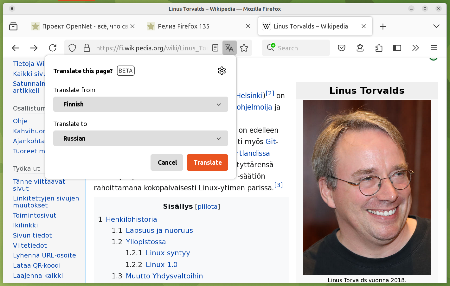Open footnote reference 3

[x=278, y=185]
